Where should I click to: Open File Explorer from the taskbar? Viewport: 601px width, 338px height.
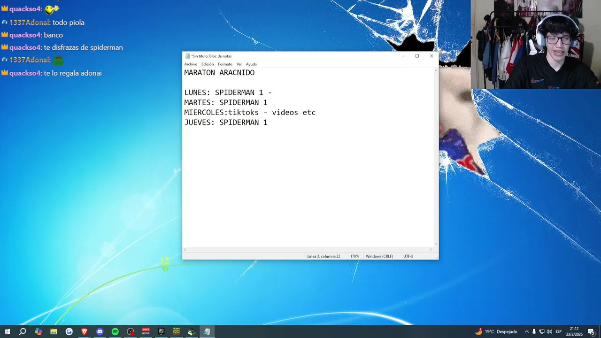pos(54,332)
